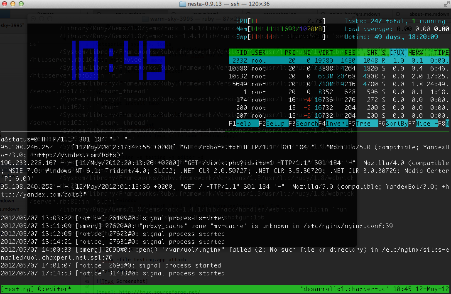451x294 pixels.
Task: Switch to about-me.mdown tab in background window
Action: pyautogui.click(x=429, y=14)
